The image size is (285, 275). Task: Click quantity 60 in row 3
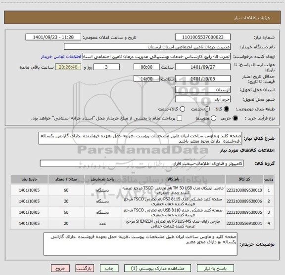66,212
